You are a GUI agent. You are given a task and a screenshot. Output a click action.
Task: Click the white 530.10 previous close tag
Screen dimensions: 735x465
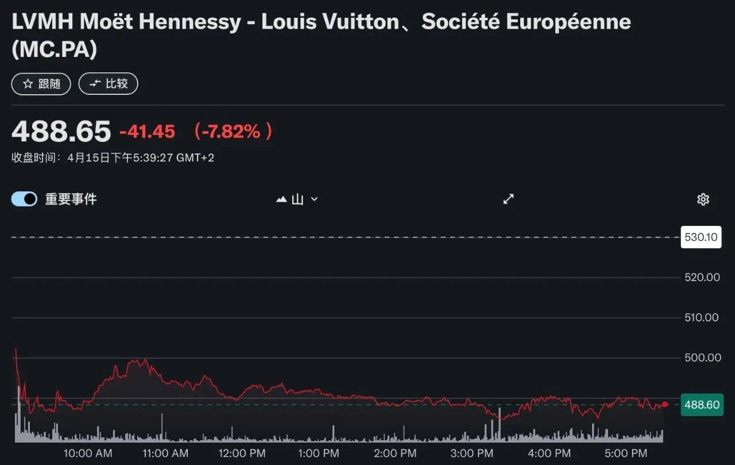[701, 237]
